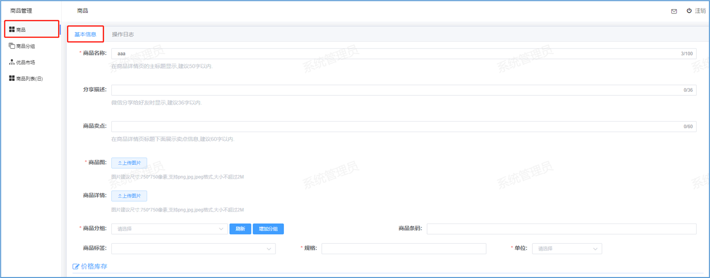The width and height of the screenshot is (710, 278).
Task: Click the grid icon beside 商品列表(旧)
Action: (12, 78)
